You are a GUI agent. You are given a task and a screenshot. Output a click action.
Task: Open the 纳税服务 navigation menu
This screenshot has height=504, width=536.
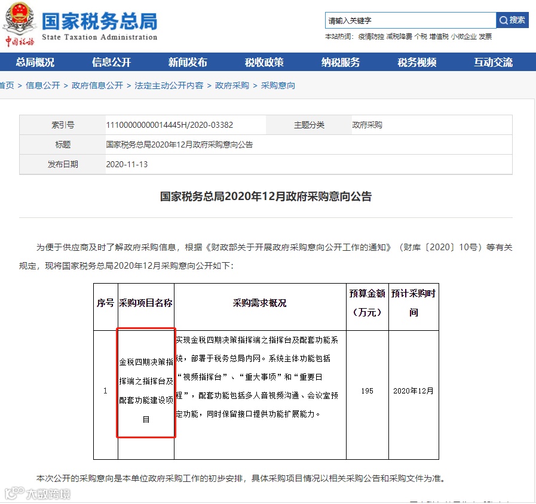tap(341, 62)
